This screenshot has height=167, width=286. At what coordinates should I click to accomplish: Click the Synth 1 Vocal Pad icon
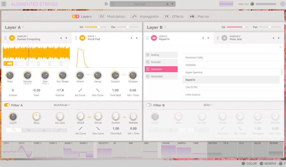point(82,38)
